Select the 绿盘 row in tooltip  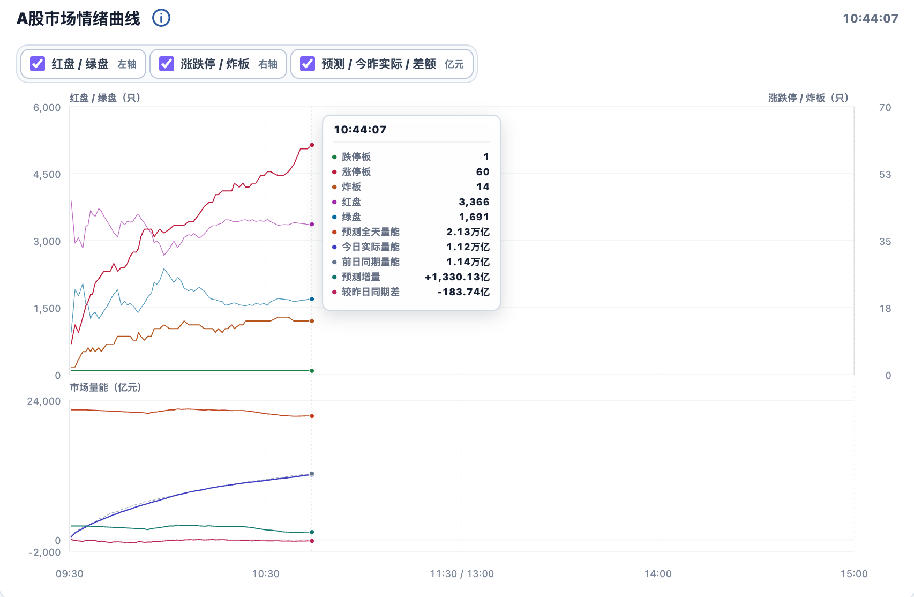tap(411, 217)
